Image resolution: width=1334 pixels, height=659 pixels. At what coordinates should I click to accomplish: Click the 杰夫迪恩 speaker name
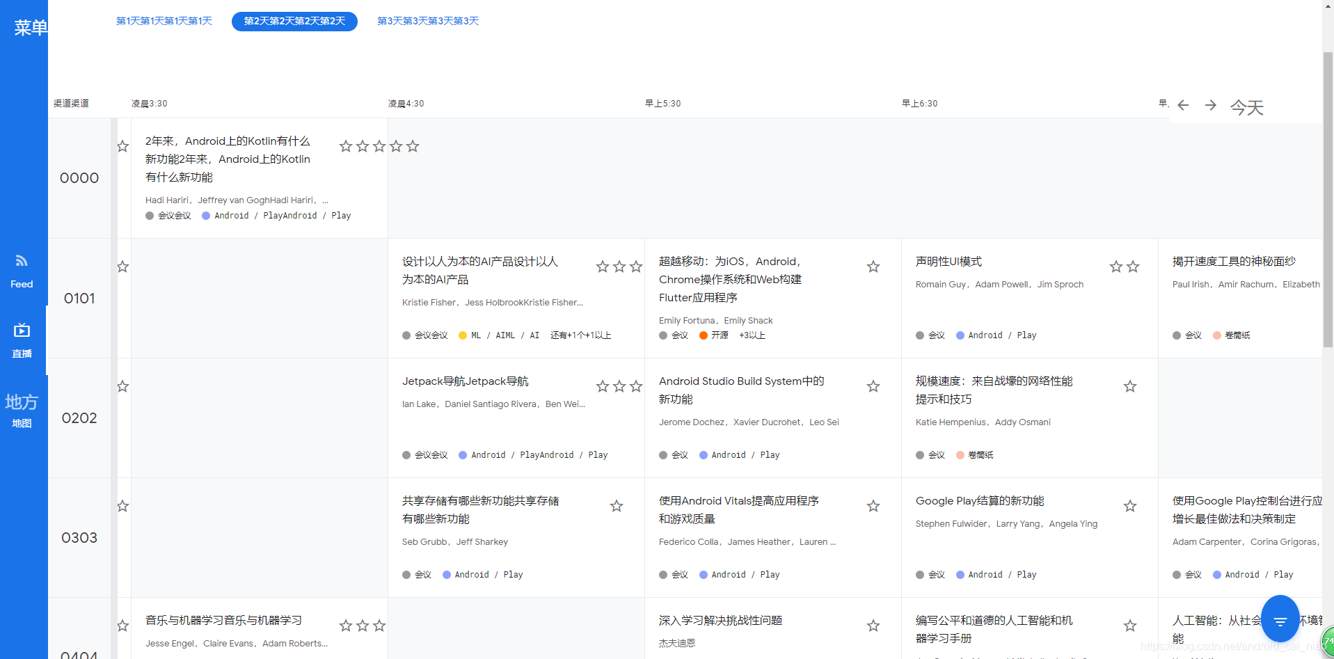pos(677,644)
